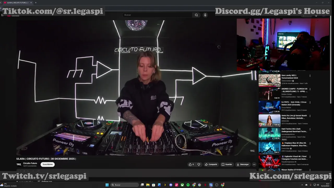The height and width of the screenshot is (188, 334).
Task: Open the DJ PEPO Solo Vinilo video thumbnail
Action: pos(269,107)
